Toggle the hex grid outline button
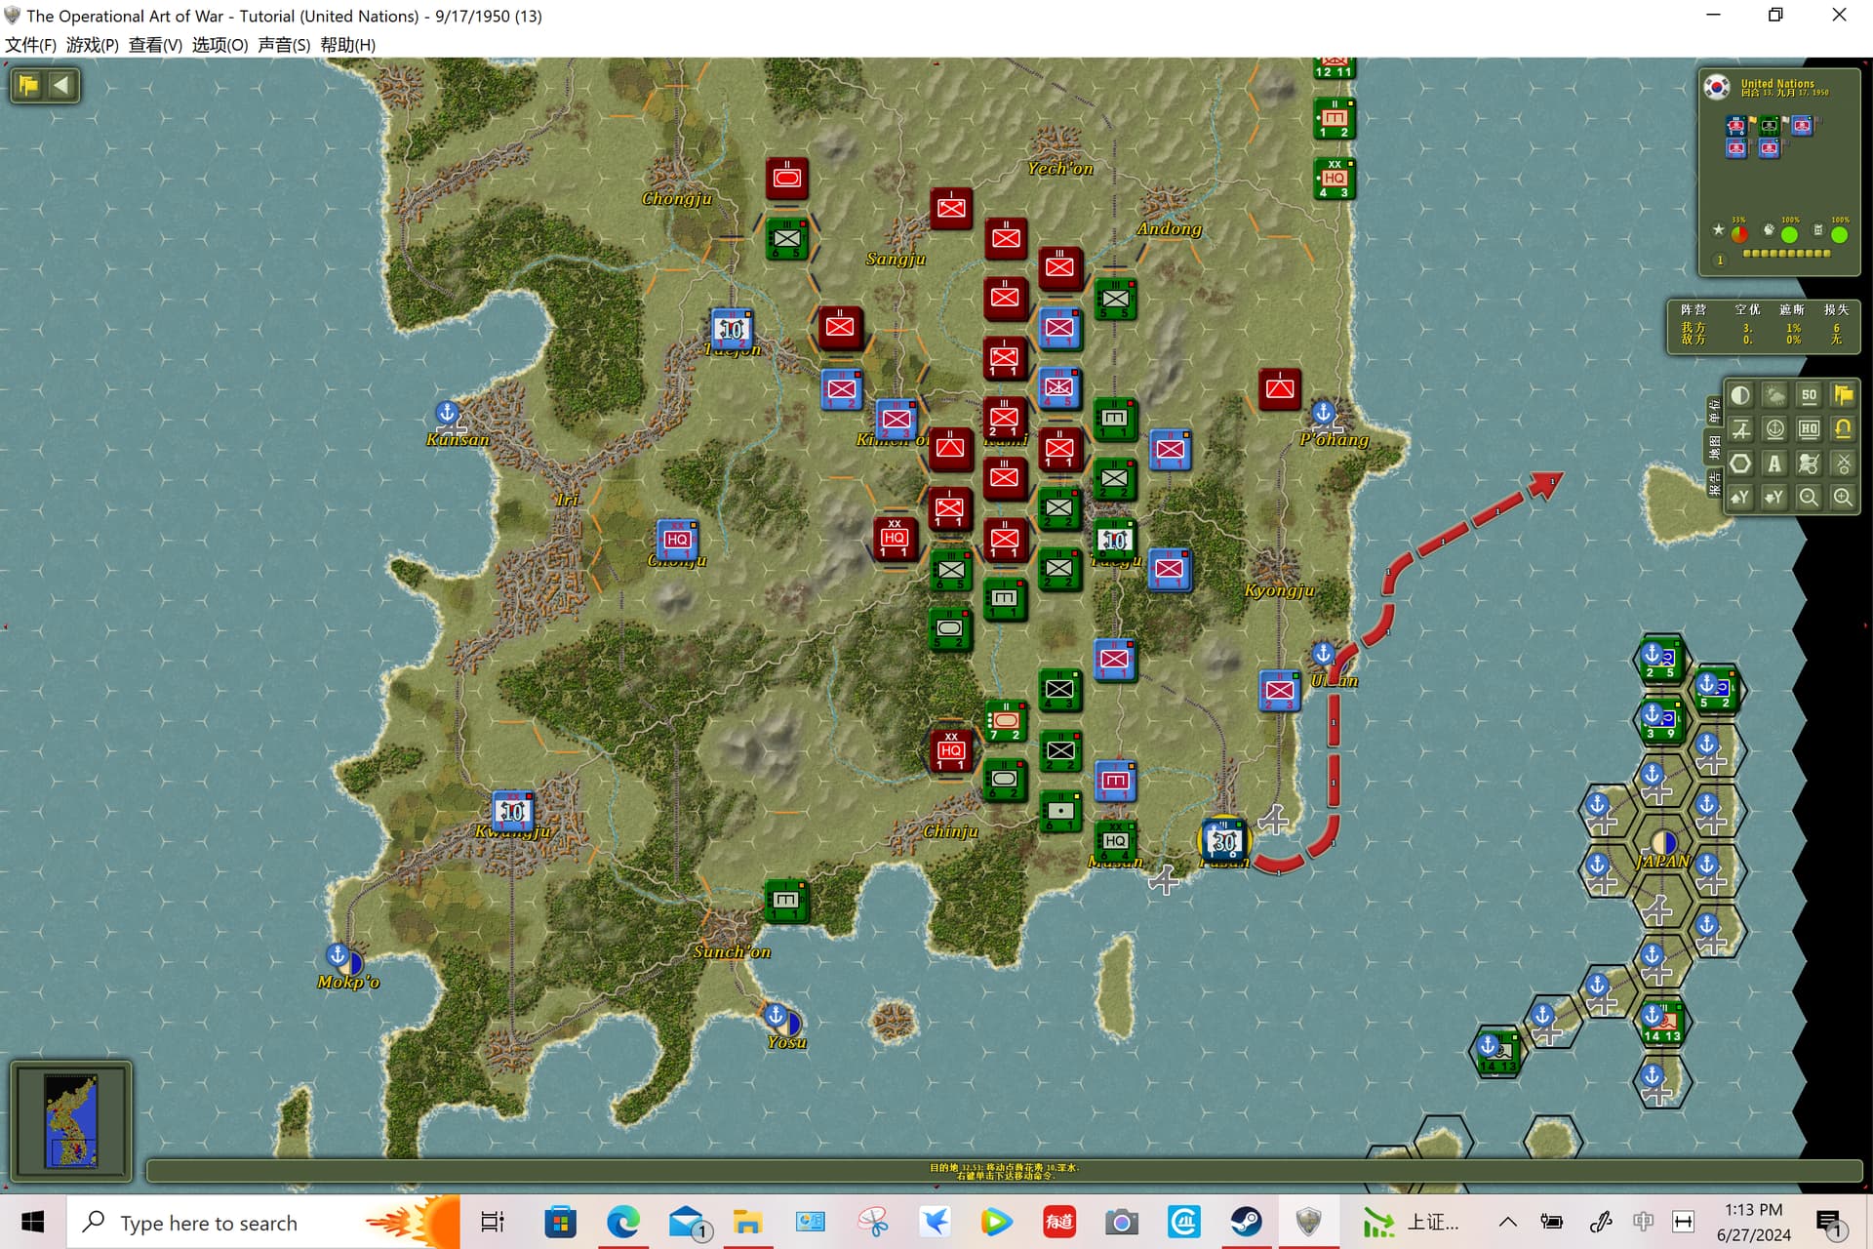The image size is (1873, 1249). (1740, 463)
